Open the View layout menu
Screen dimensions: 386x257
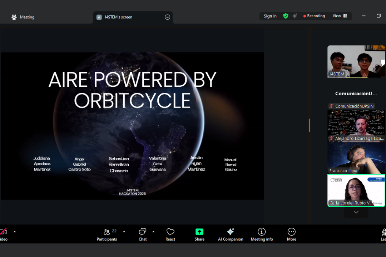pos(340,16)
